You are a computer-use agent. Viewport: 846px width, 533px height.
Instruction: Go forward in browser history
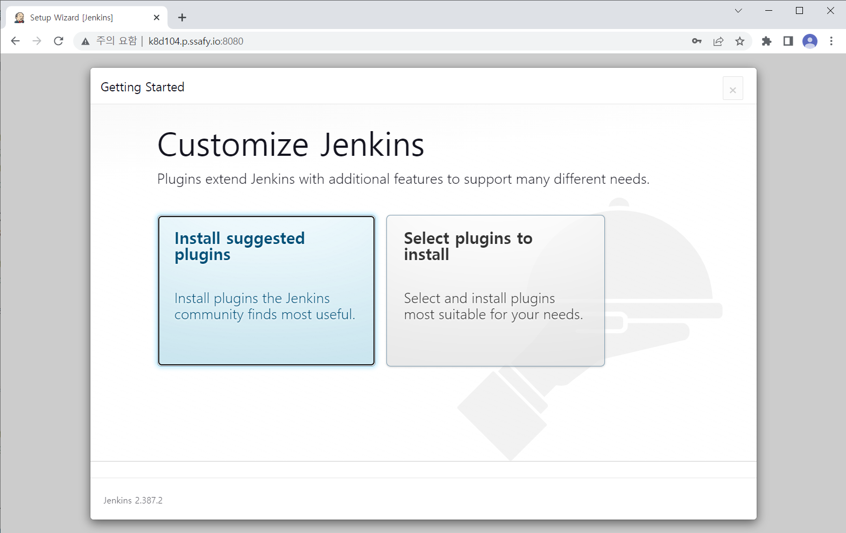(37, 41)
